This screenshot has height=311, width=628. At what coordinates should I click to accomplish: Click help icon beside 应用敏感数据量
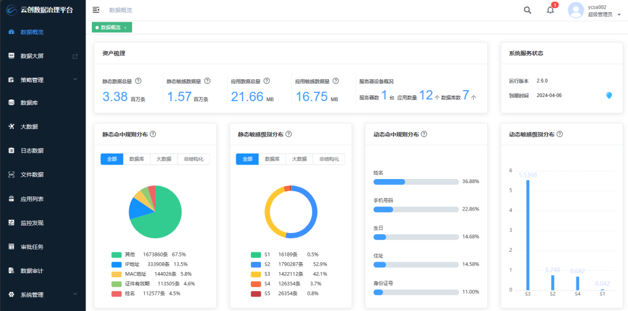tap(336, 81)
